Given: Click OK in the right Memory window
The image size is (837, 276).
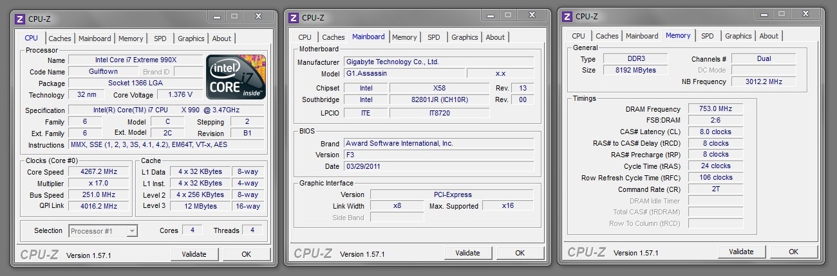Looking at the screenshot, I should coord(794,252).
